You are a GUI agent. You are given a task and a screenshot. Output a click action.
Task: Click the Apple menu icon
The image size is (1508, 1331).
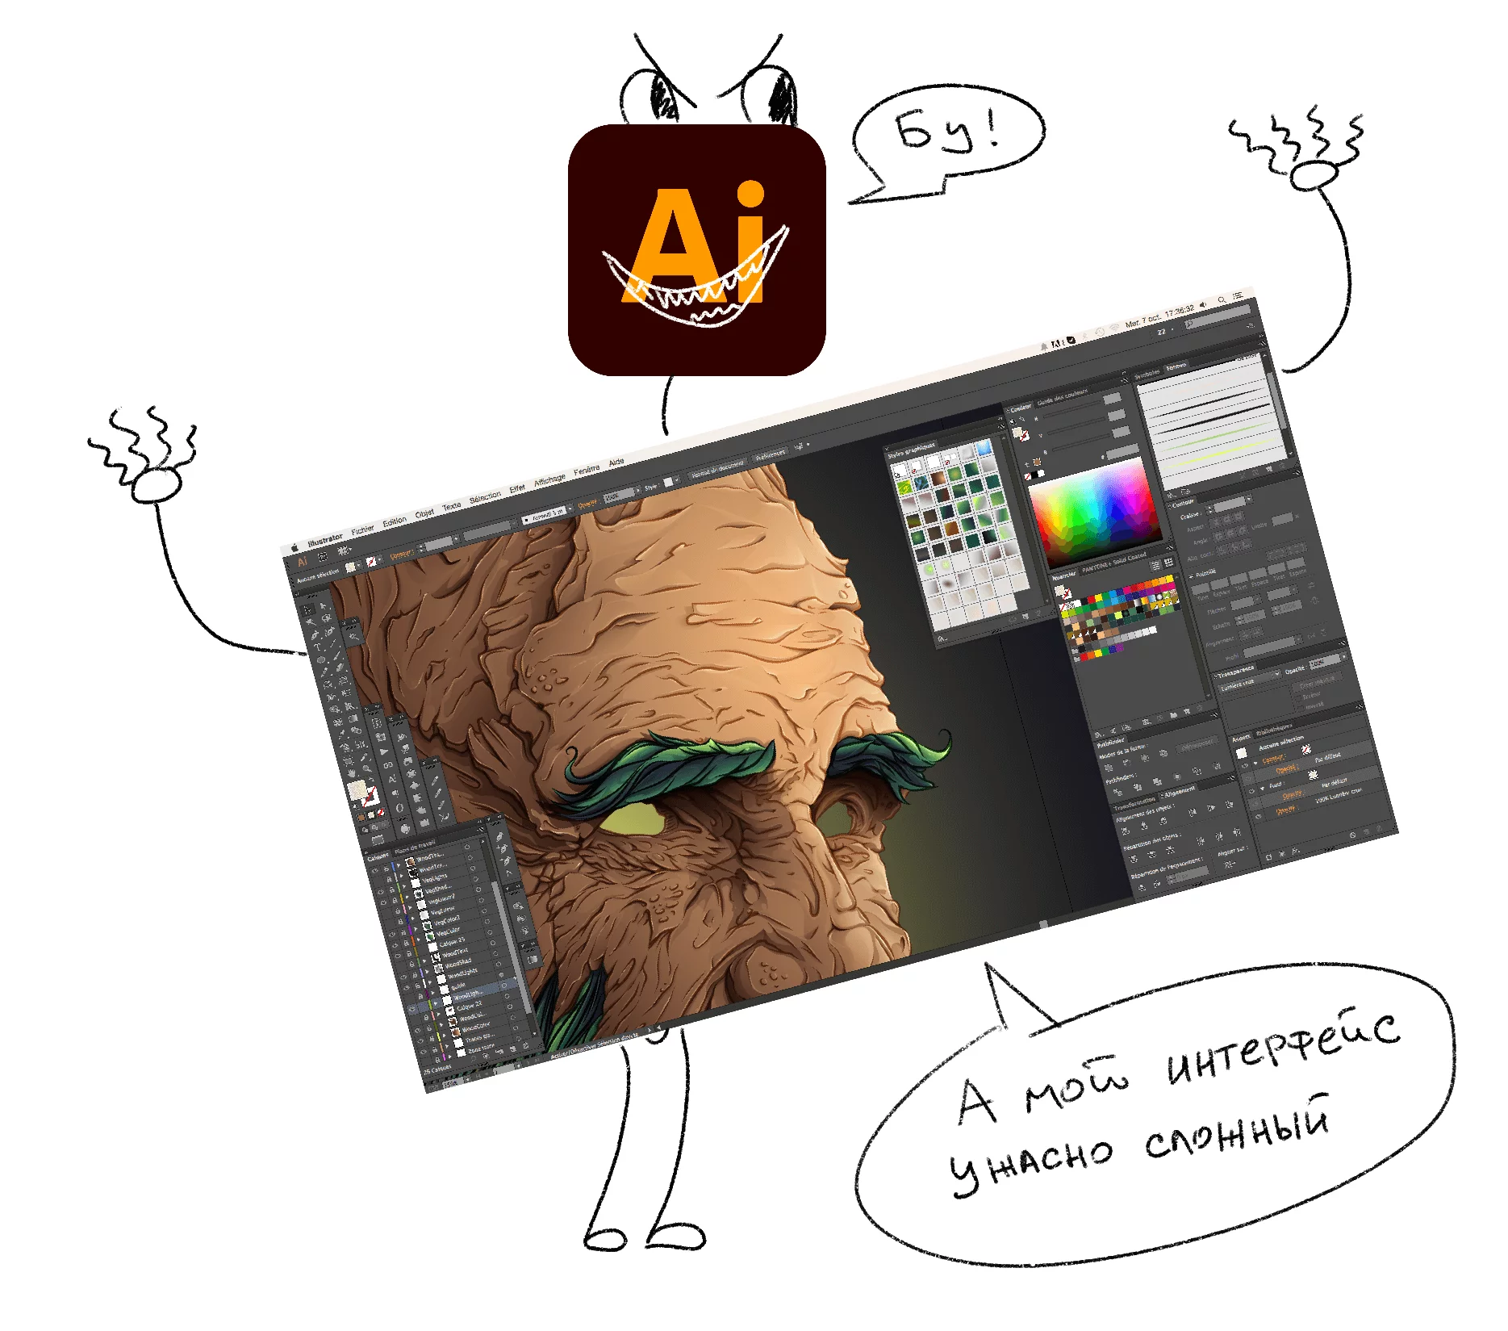(x=294, y=547)
